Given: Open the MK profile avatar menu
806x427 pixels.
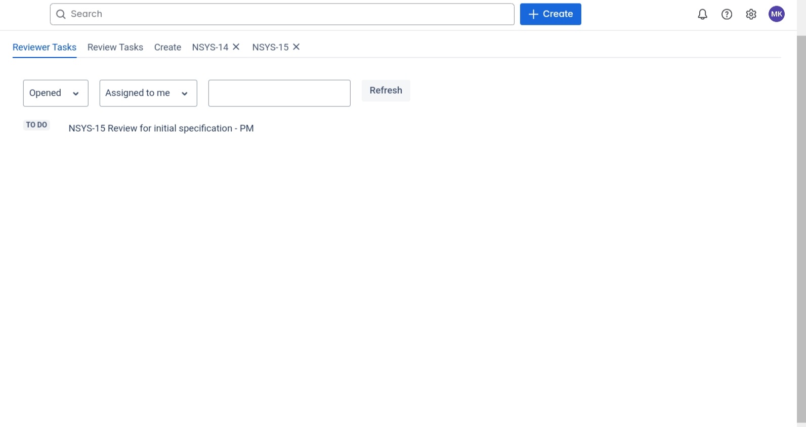Looking at the screenshot, I should click(777, 14).
